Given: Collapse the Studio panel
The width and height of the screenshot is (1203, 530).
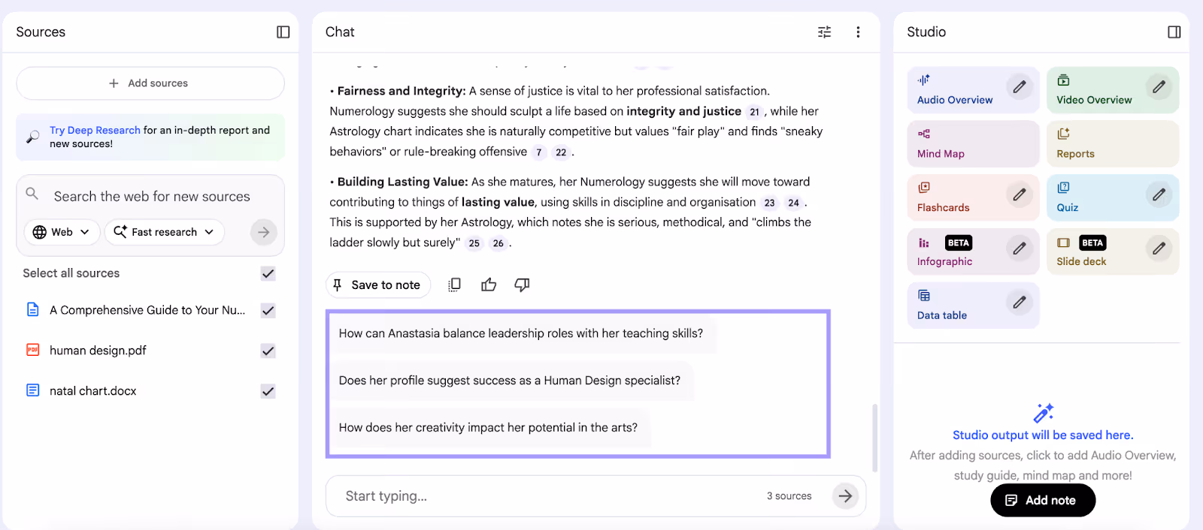Looking at the screenshot, I should (1174, 32).
